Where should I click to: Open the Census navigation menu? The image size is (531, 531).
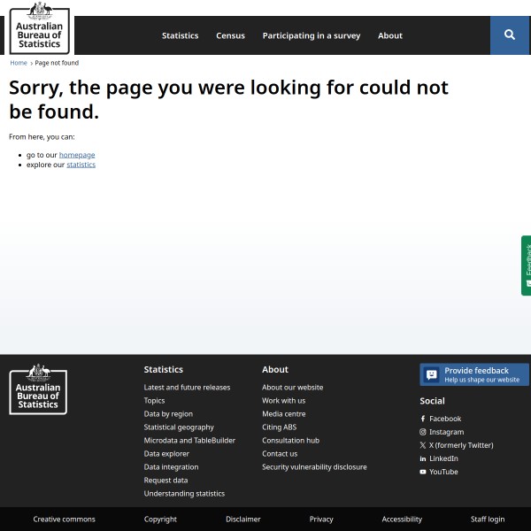[x=230, y=35]
